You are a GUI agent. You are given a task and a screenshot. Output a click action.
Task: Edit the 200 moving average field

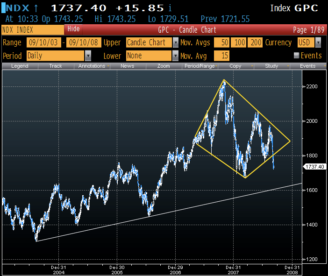[x=255, y=42]
